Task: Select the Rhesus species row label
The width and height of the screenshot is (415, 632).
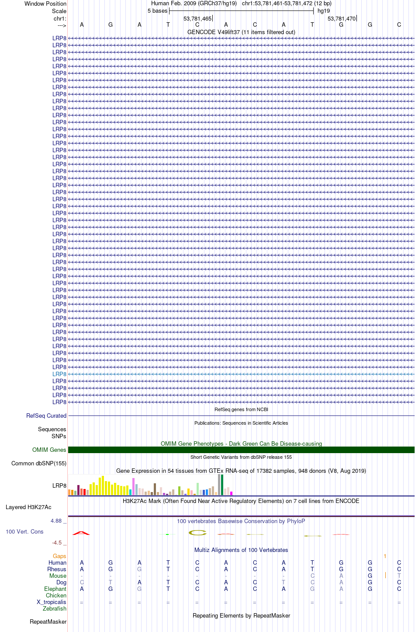Action: pyautogui.click(x=57, y=569)
